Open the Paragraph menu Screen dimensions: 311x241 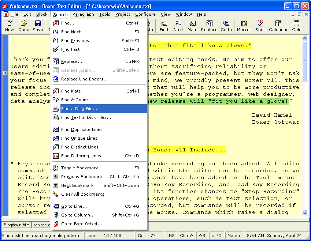[x=83, y=14]
